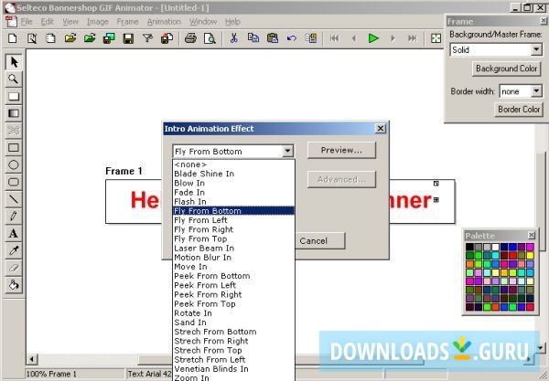
Task: Pick the black swatch in the Palette
Action: click(469, 247)
